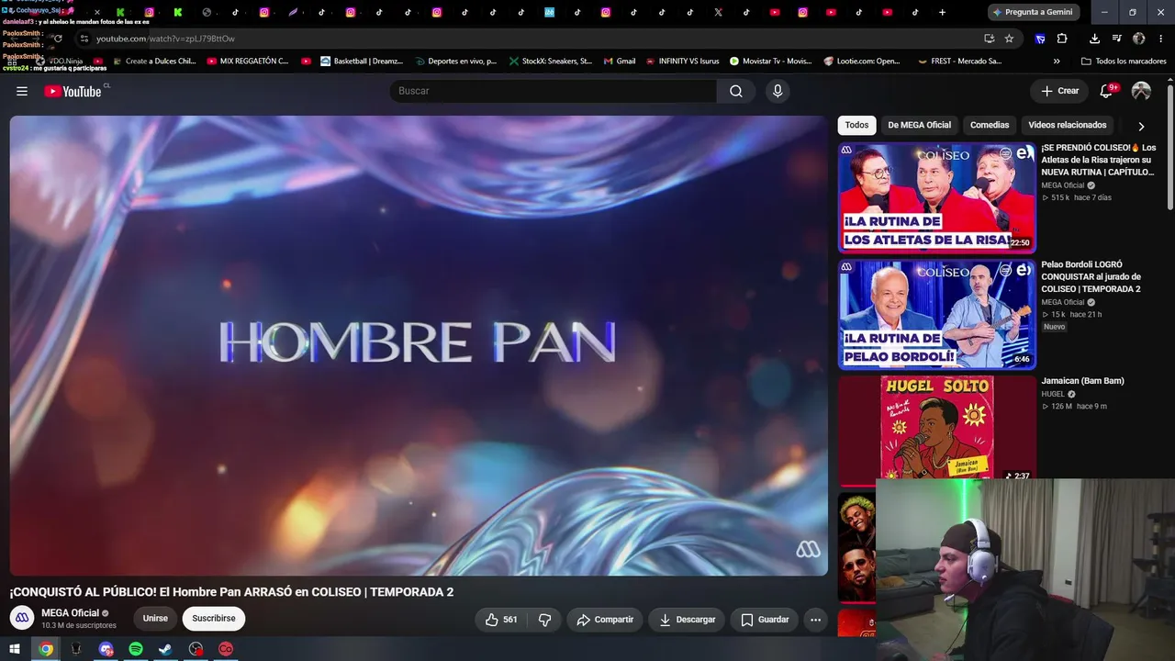
Task: Click the Crear button
Action: tap(1059, 91)
